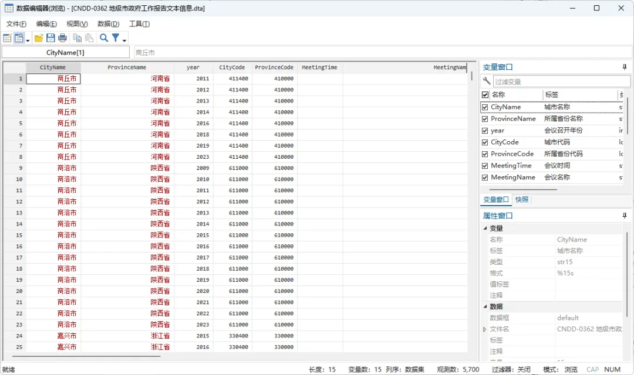This screenshot has width=634, height=375.
Task: Click the data editor window icon
Action: click(x=8, y=8)
